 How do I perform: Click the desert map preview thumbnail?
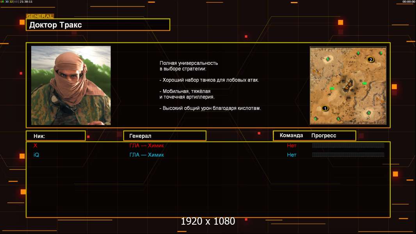click(x=348, y=85)
